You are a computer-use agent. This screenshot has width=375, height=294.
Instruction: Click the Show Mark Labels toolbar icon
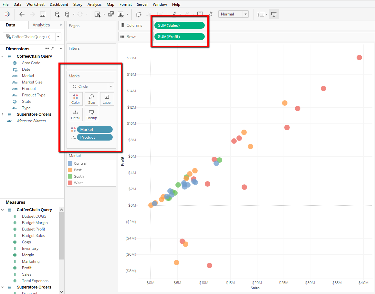(200, 14)
